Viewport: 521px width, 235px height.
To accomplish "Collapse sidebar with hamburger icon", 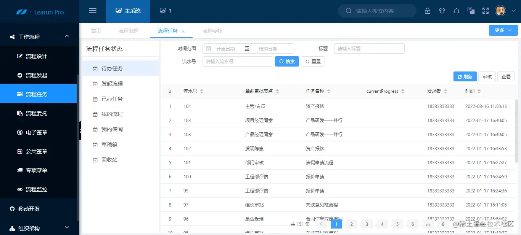I will [92, 11].
